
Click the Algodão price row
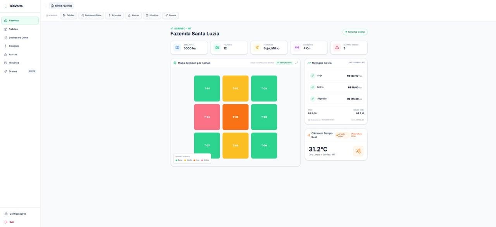[x=336, y=99]
